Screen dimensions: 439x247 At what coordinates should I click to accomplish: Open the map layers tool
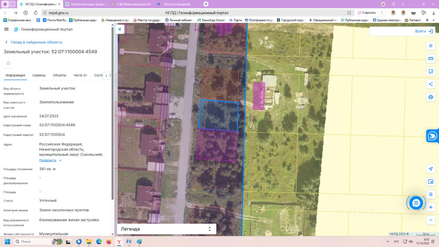431,46
